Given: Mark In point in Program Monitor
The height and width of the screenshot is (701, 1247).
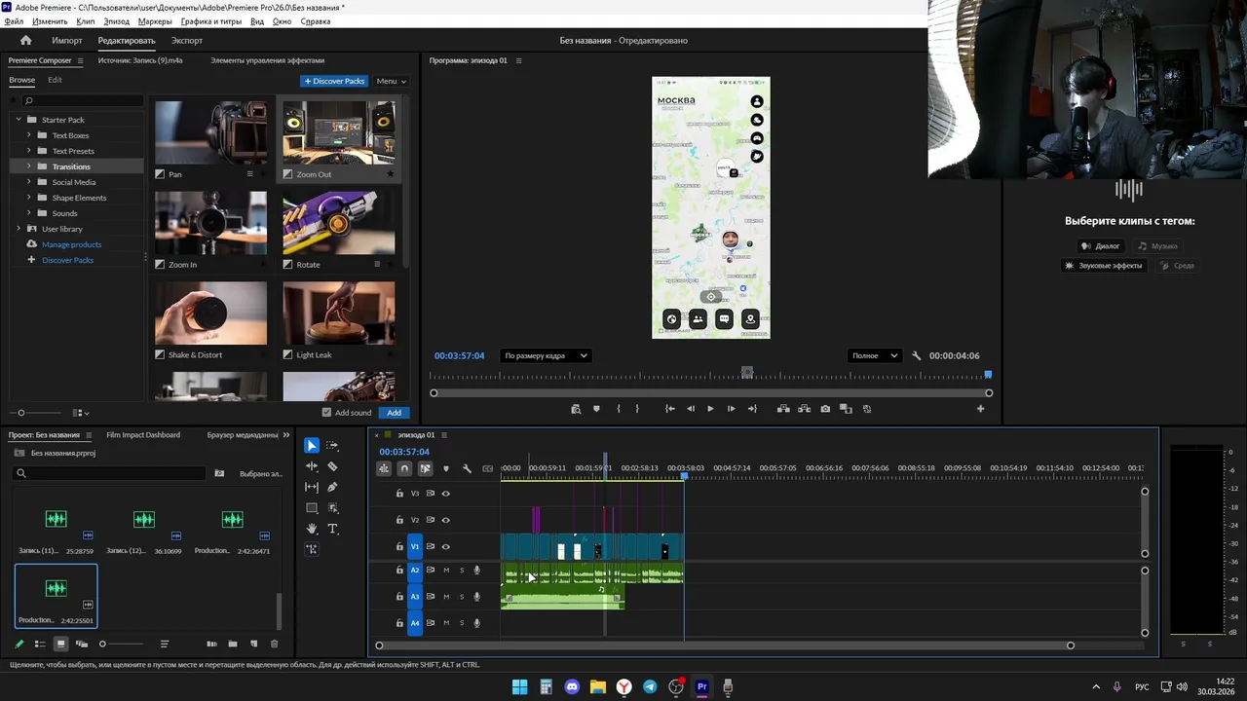Looking at the screenshot, I should [x=618, y=409].
